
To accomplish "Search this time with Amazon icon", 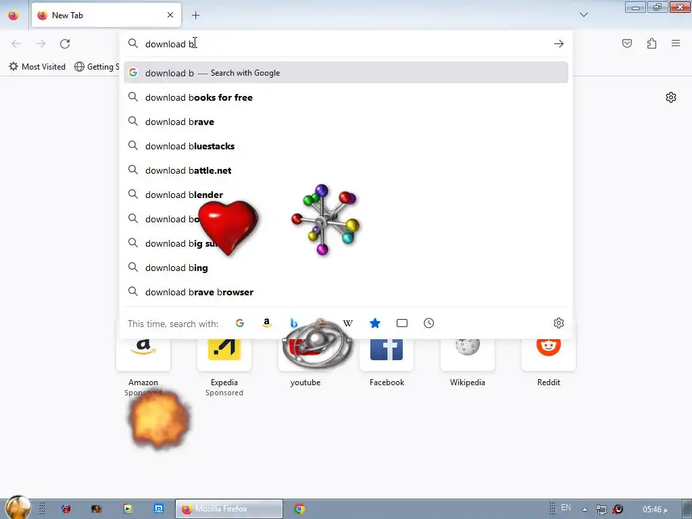I will tap(266, 323).
